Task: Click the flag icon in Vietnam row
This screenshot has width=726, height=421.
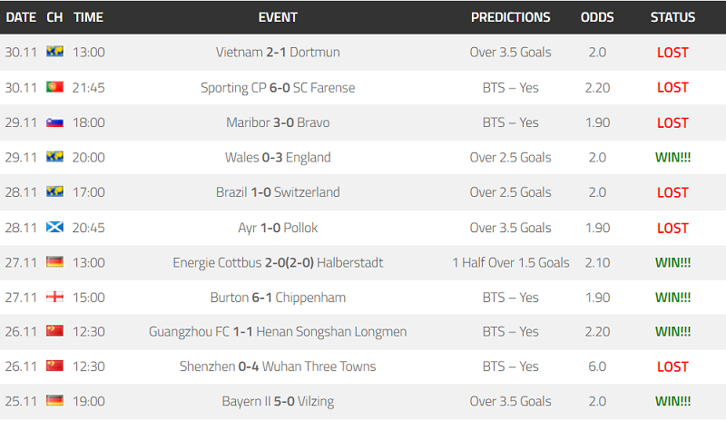Action: coord(54,51)
